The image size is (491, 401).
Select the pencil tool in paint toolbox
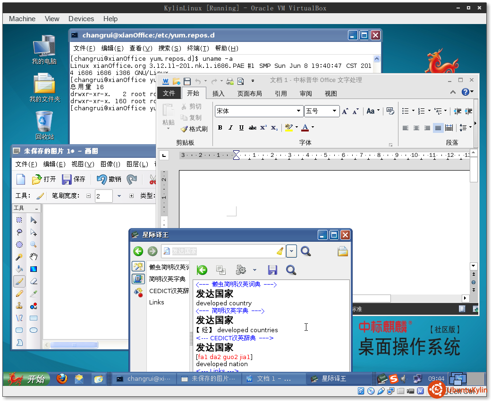coord(19,294)
